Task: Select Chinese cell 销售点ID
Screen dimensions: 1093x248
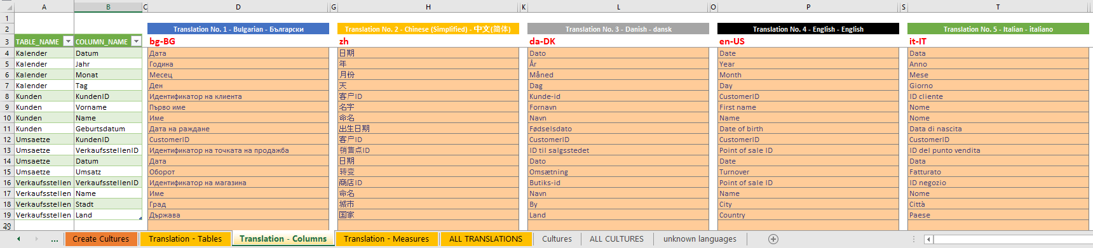Action: (428, 150)
